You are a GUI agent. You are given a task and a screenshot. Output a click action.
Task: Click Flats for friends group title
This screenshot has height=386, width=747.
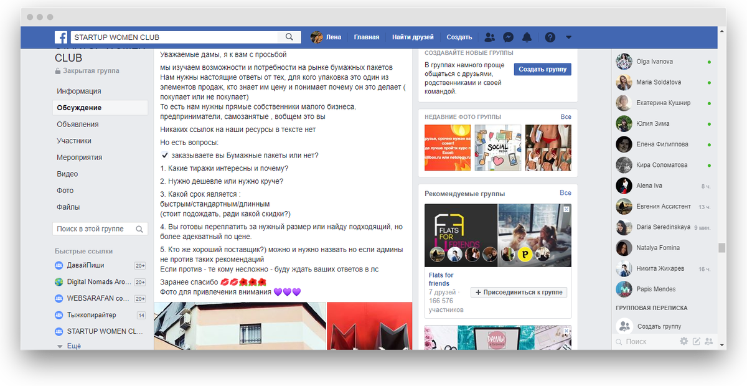[441, 279]
